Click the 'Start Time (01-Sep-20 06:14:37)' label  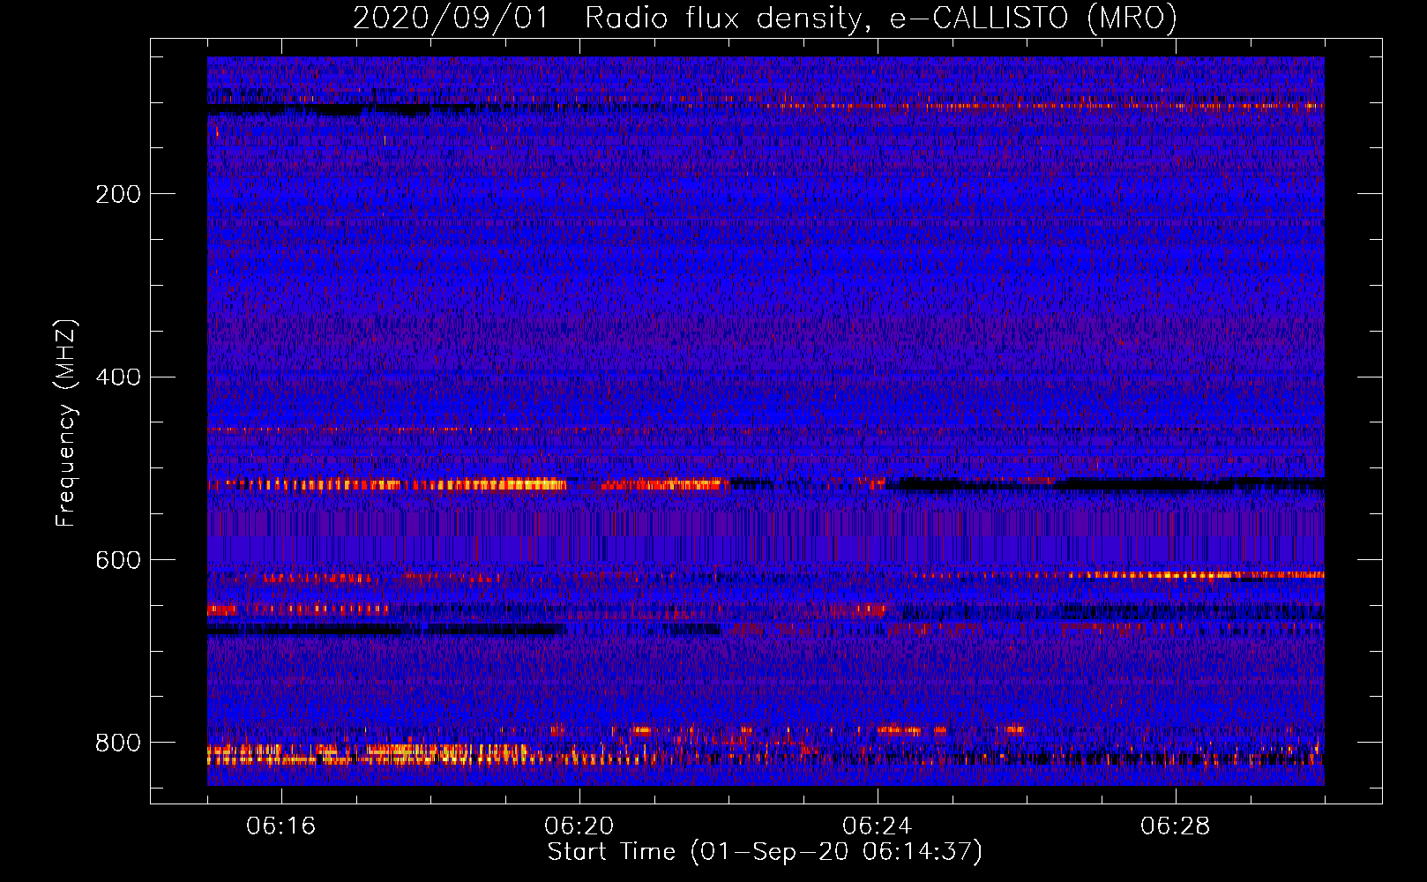(765, 852)
